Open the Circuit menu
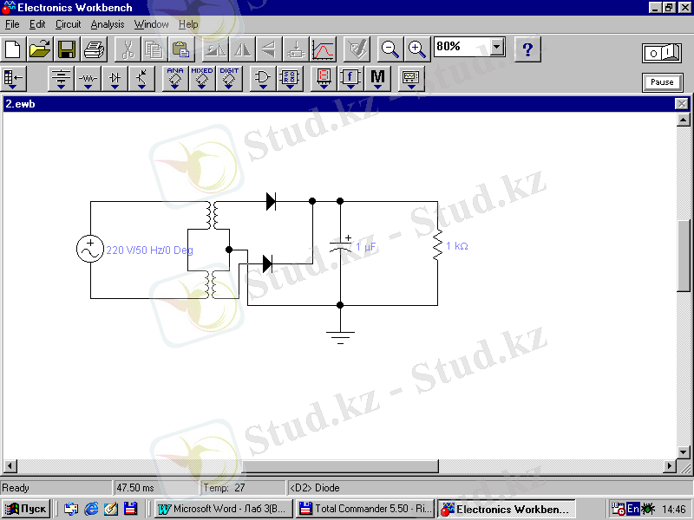This screenshot has height=520, width=694. coord(68,24)
